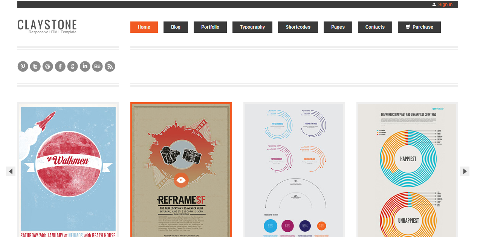Click the Google social icon
The image size is (480, 237).
click(73, 66)
